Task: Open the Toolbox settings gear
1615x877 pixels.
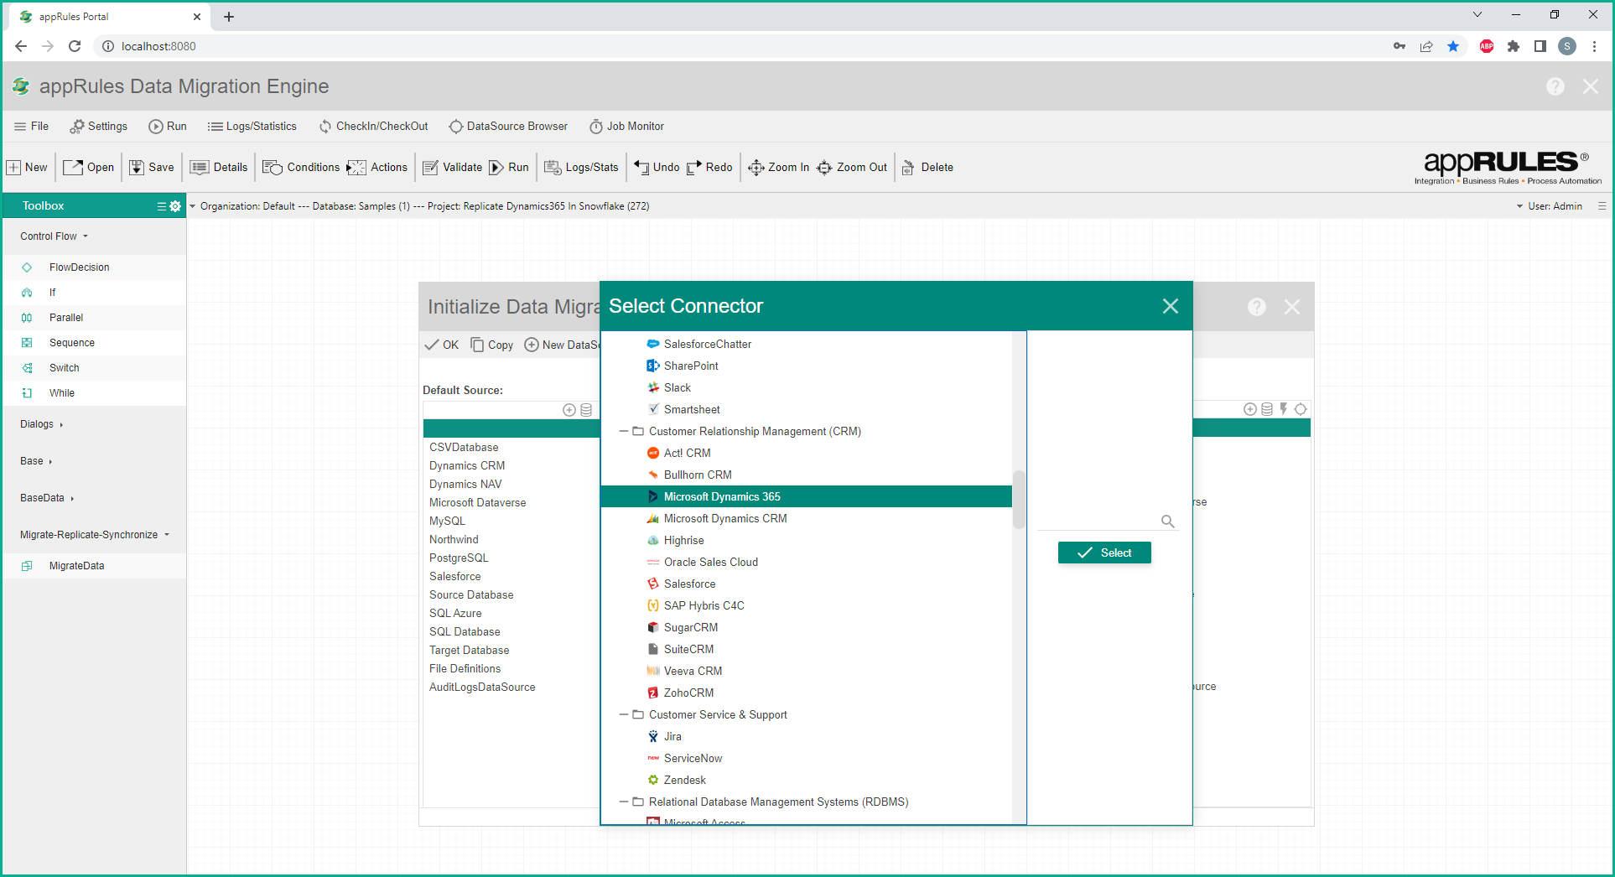Action: [x=175, y=206]
